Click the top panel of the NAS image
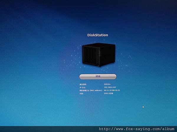 pyautogui.click(x=99, y=45)
